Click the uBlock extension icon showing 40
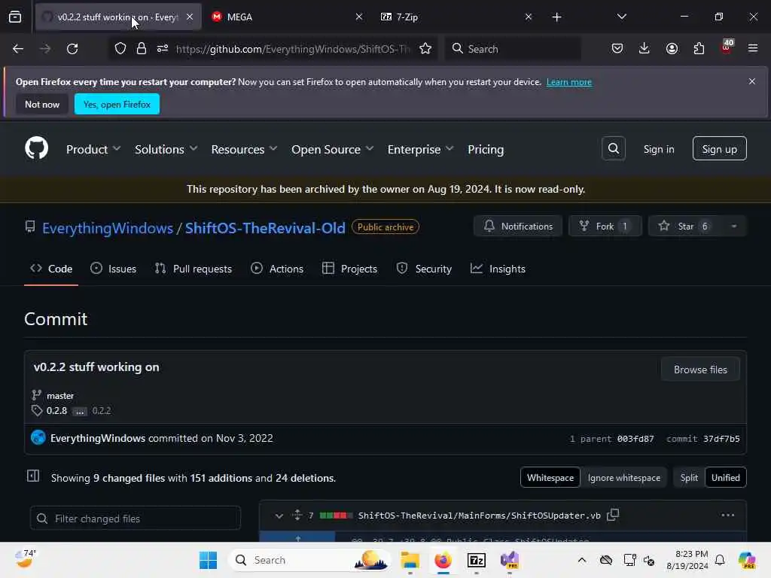 click(x=727, y=47)
